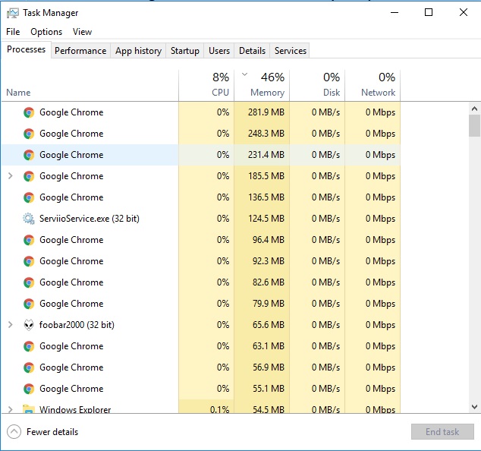Expand the Chrome process using 185.5 MB
This screenshot has height=451, width=481.
(10, 176)
